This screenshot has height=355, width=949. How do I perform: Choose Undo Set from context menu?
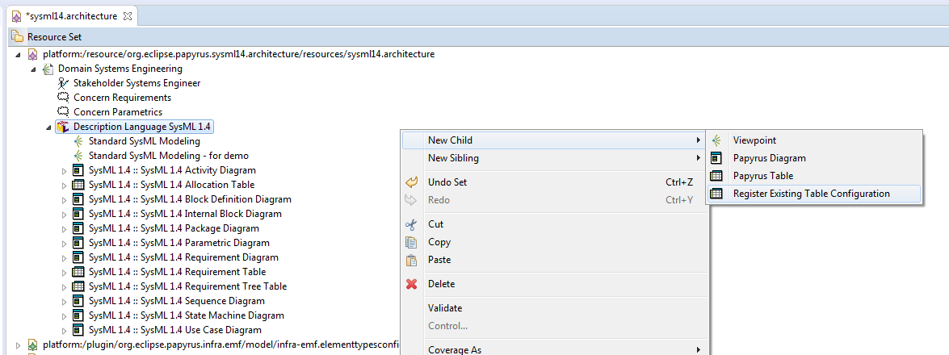(554, 182)
